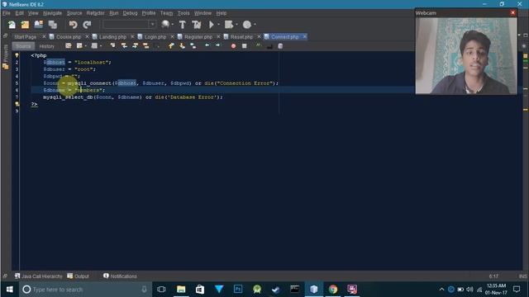This screenshot has width=529, height=297.
Task: Expand the browser selection dropdown arrow
Action: (173, 25)
